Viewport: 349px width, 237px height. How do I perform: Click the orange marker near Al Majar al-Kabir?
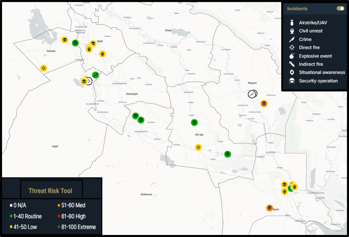pos(264,103)
